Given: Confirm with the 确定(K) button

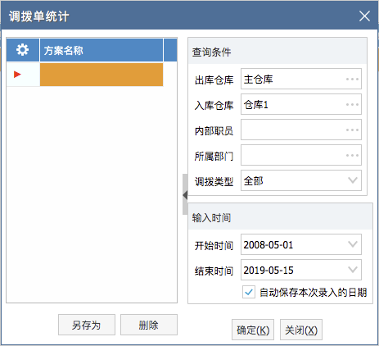Looking at the screenshot, I should point(253,330).
